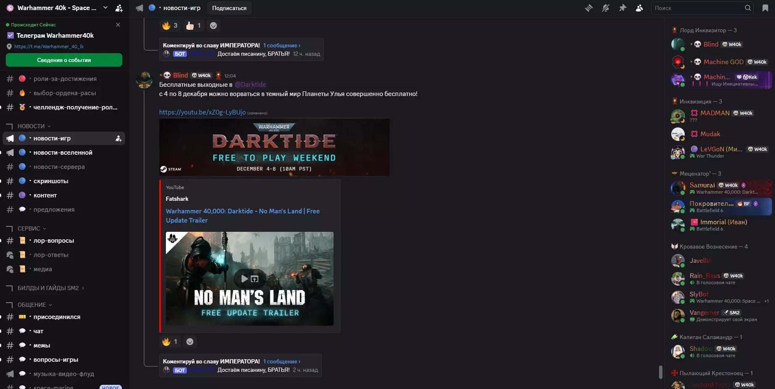This screenshot has width=775, height=389.
Task: Click the invite people icon beside the server name
Action: [x=119, y=8]
